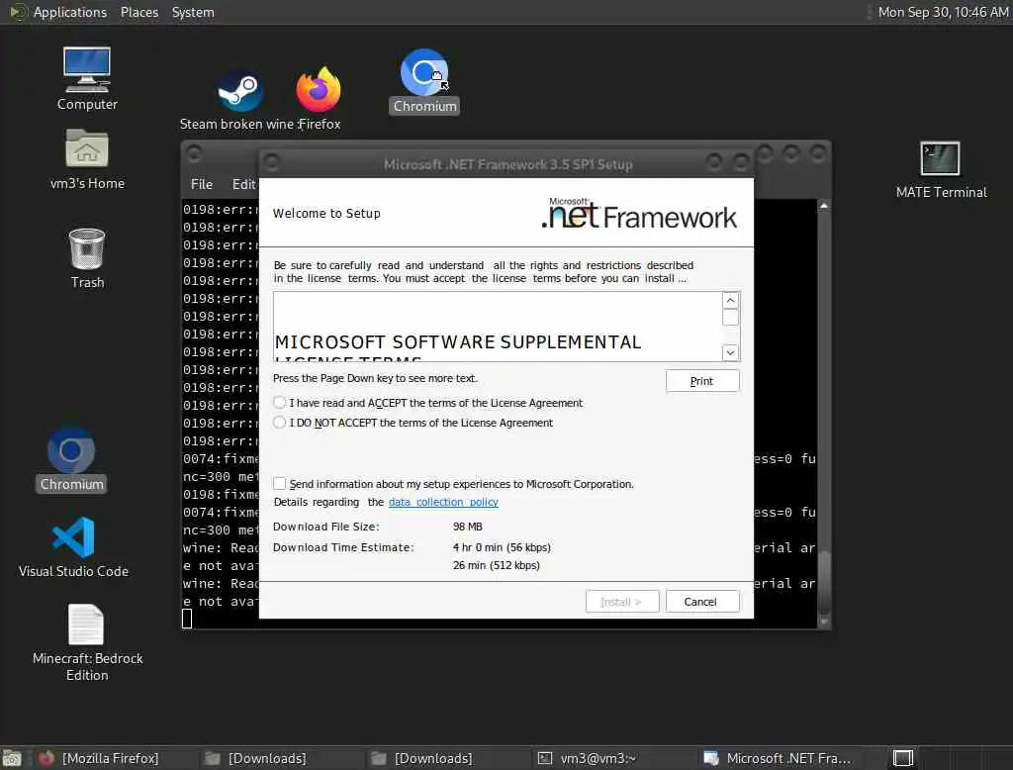This screenshot has width=1013, height=770.
Task: Click the license text scroll-down arrow
Action: click(x=730, y=352)
